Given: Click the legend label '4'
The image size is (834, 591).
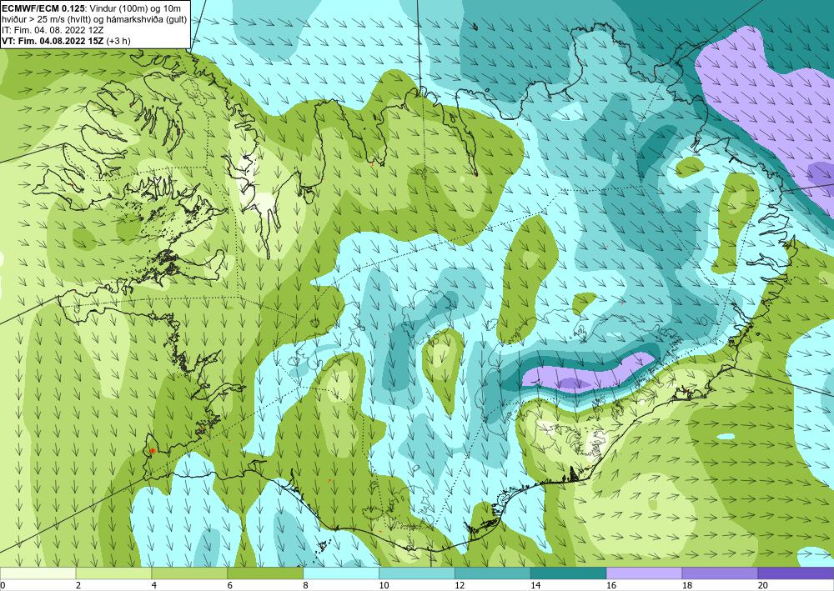Looking at the screenshot, I should pyautogui.click(x=153, y=585).
